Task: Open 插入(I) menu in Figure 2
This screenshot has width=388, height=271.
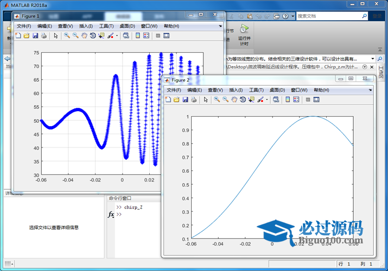Action: (x=236, y=90)
